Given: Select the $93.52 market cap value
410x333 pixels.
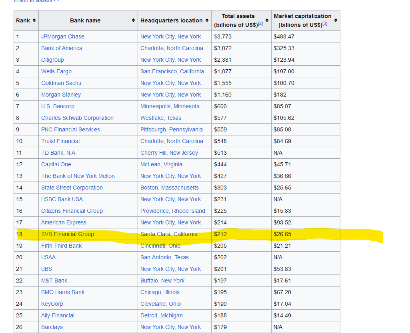Looking at the screenshot, I should click(x=282, y=222).
